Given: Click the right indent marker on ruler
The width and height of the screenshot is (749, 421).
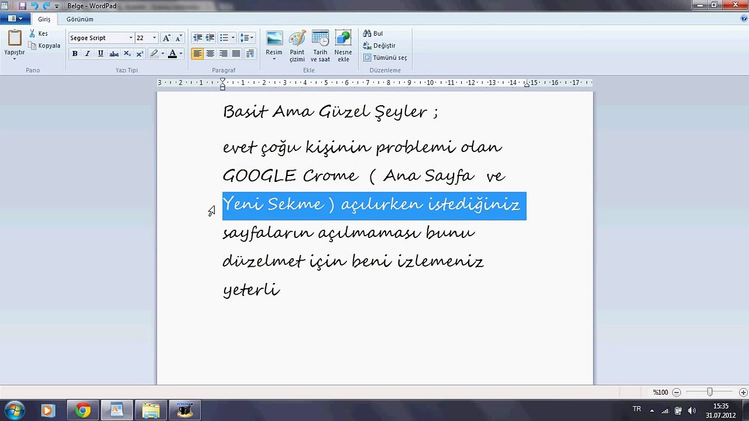Looking at the screenshot, I should click(527, 84).
